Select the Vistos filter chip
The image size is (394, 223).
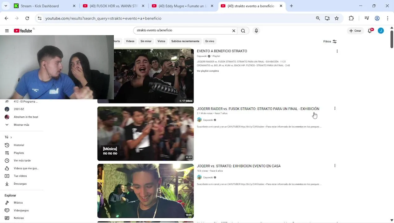click(161, 41)
